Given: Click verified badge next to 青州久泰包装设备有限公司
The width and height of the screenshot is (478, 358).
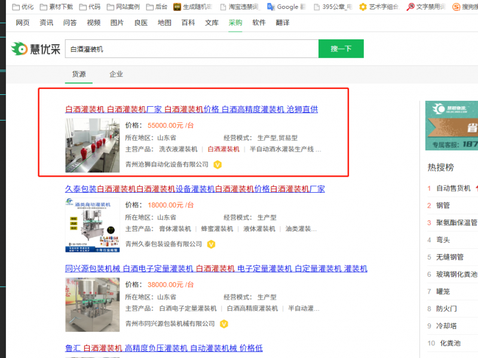Looking at the screenshot, I should coord(212,244).
